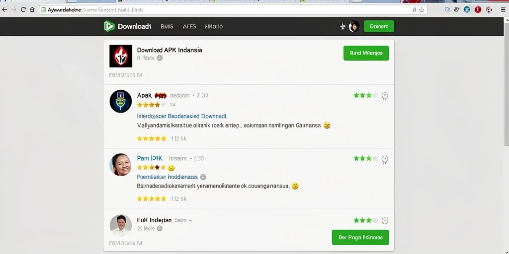Screen dimensions: 509x254
Task: Click the circle icon right of Pam IDIK review
Action: point(385,159)
